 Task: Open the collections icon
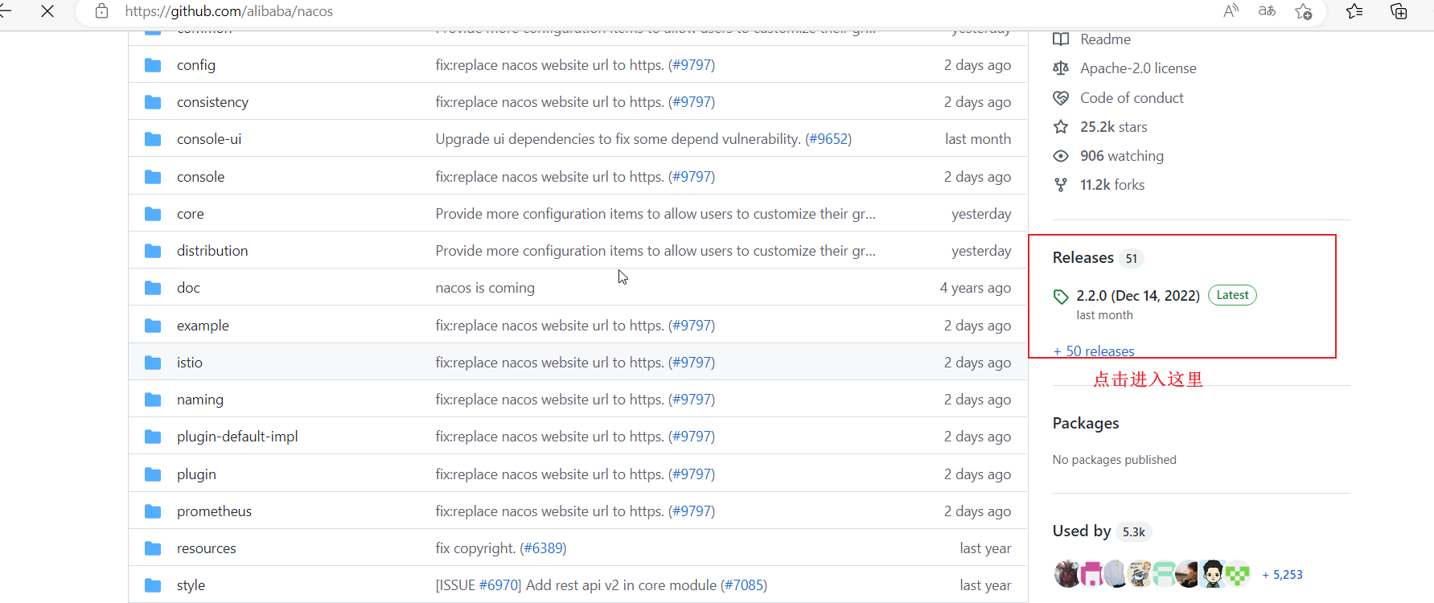point(1399,11)
